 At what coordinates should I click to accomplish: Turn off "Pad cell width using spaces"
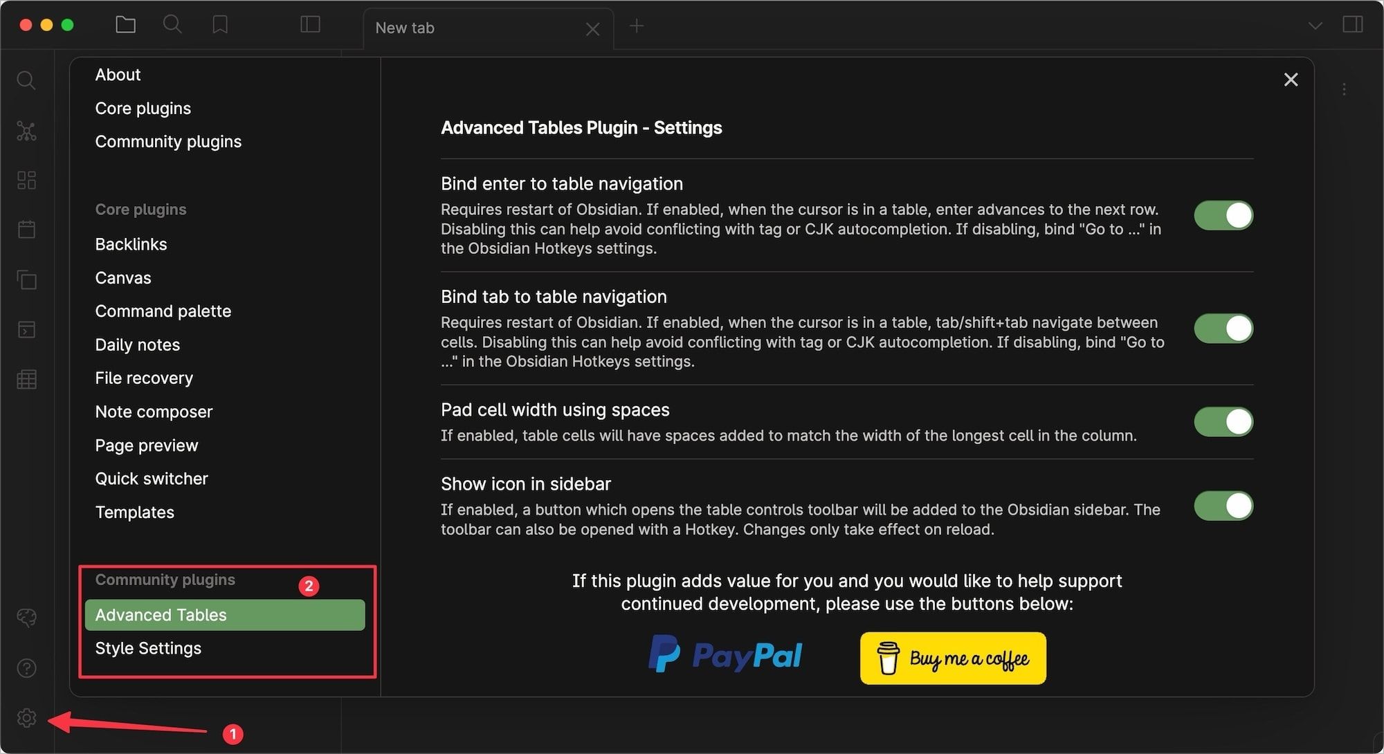(x=1223, y=421)
